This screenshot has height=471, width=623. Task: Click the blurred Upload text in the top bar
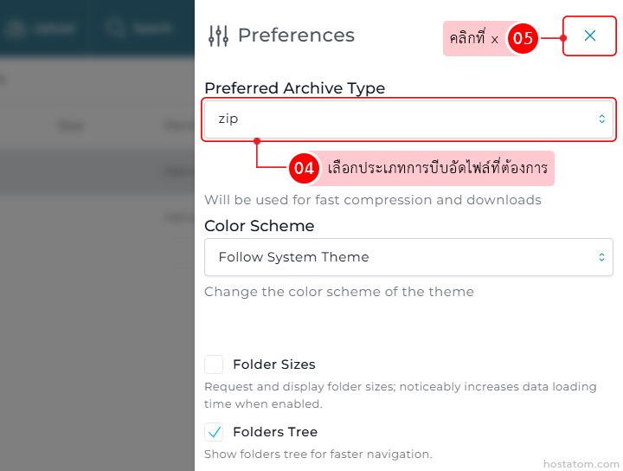point(54,29)
